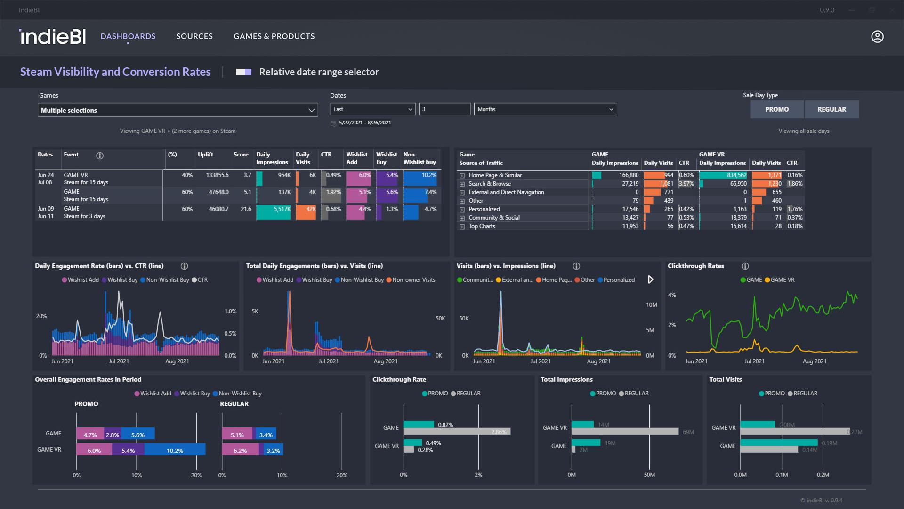The image size is (904, 509).
Task: Click Non-Wishlist Buy legend in Overall Engagement
Action: (x=237, y=393)
